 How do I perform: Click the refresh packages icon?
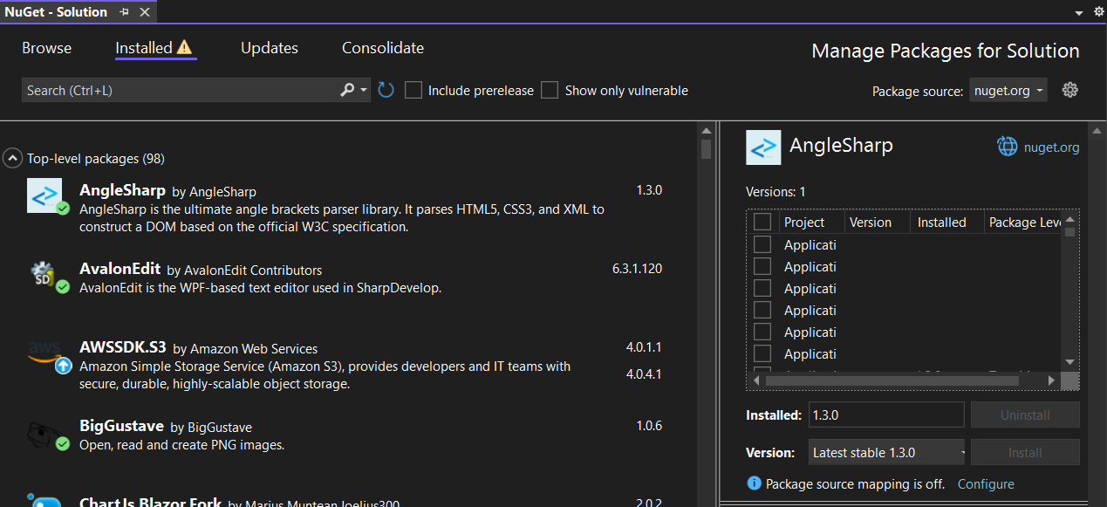(386, 90)
